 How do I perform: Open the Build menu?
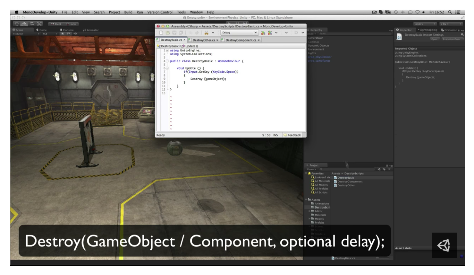[x=128, y=12]
